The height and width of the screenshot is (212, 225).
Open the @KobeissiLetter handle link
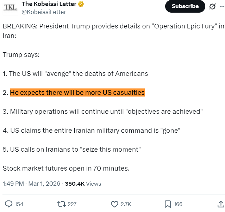(x=44, y=12)
